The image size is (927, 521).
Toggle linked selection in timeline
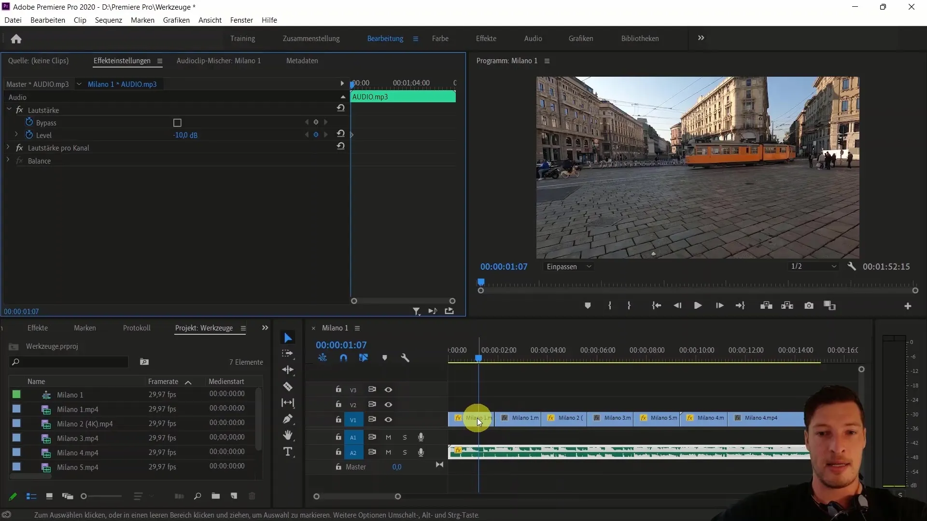coord(364,358)
